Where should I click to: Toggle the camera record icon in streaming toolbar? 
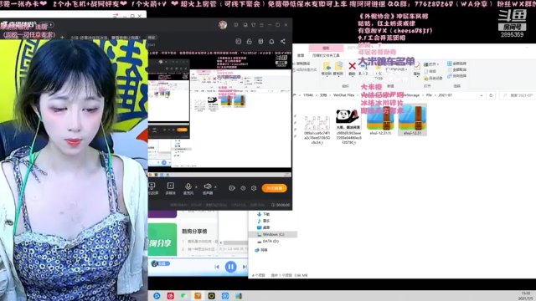pyautogui.click(x=232, y=188)
